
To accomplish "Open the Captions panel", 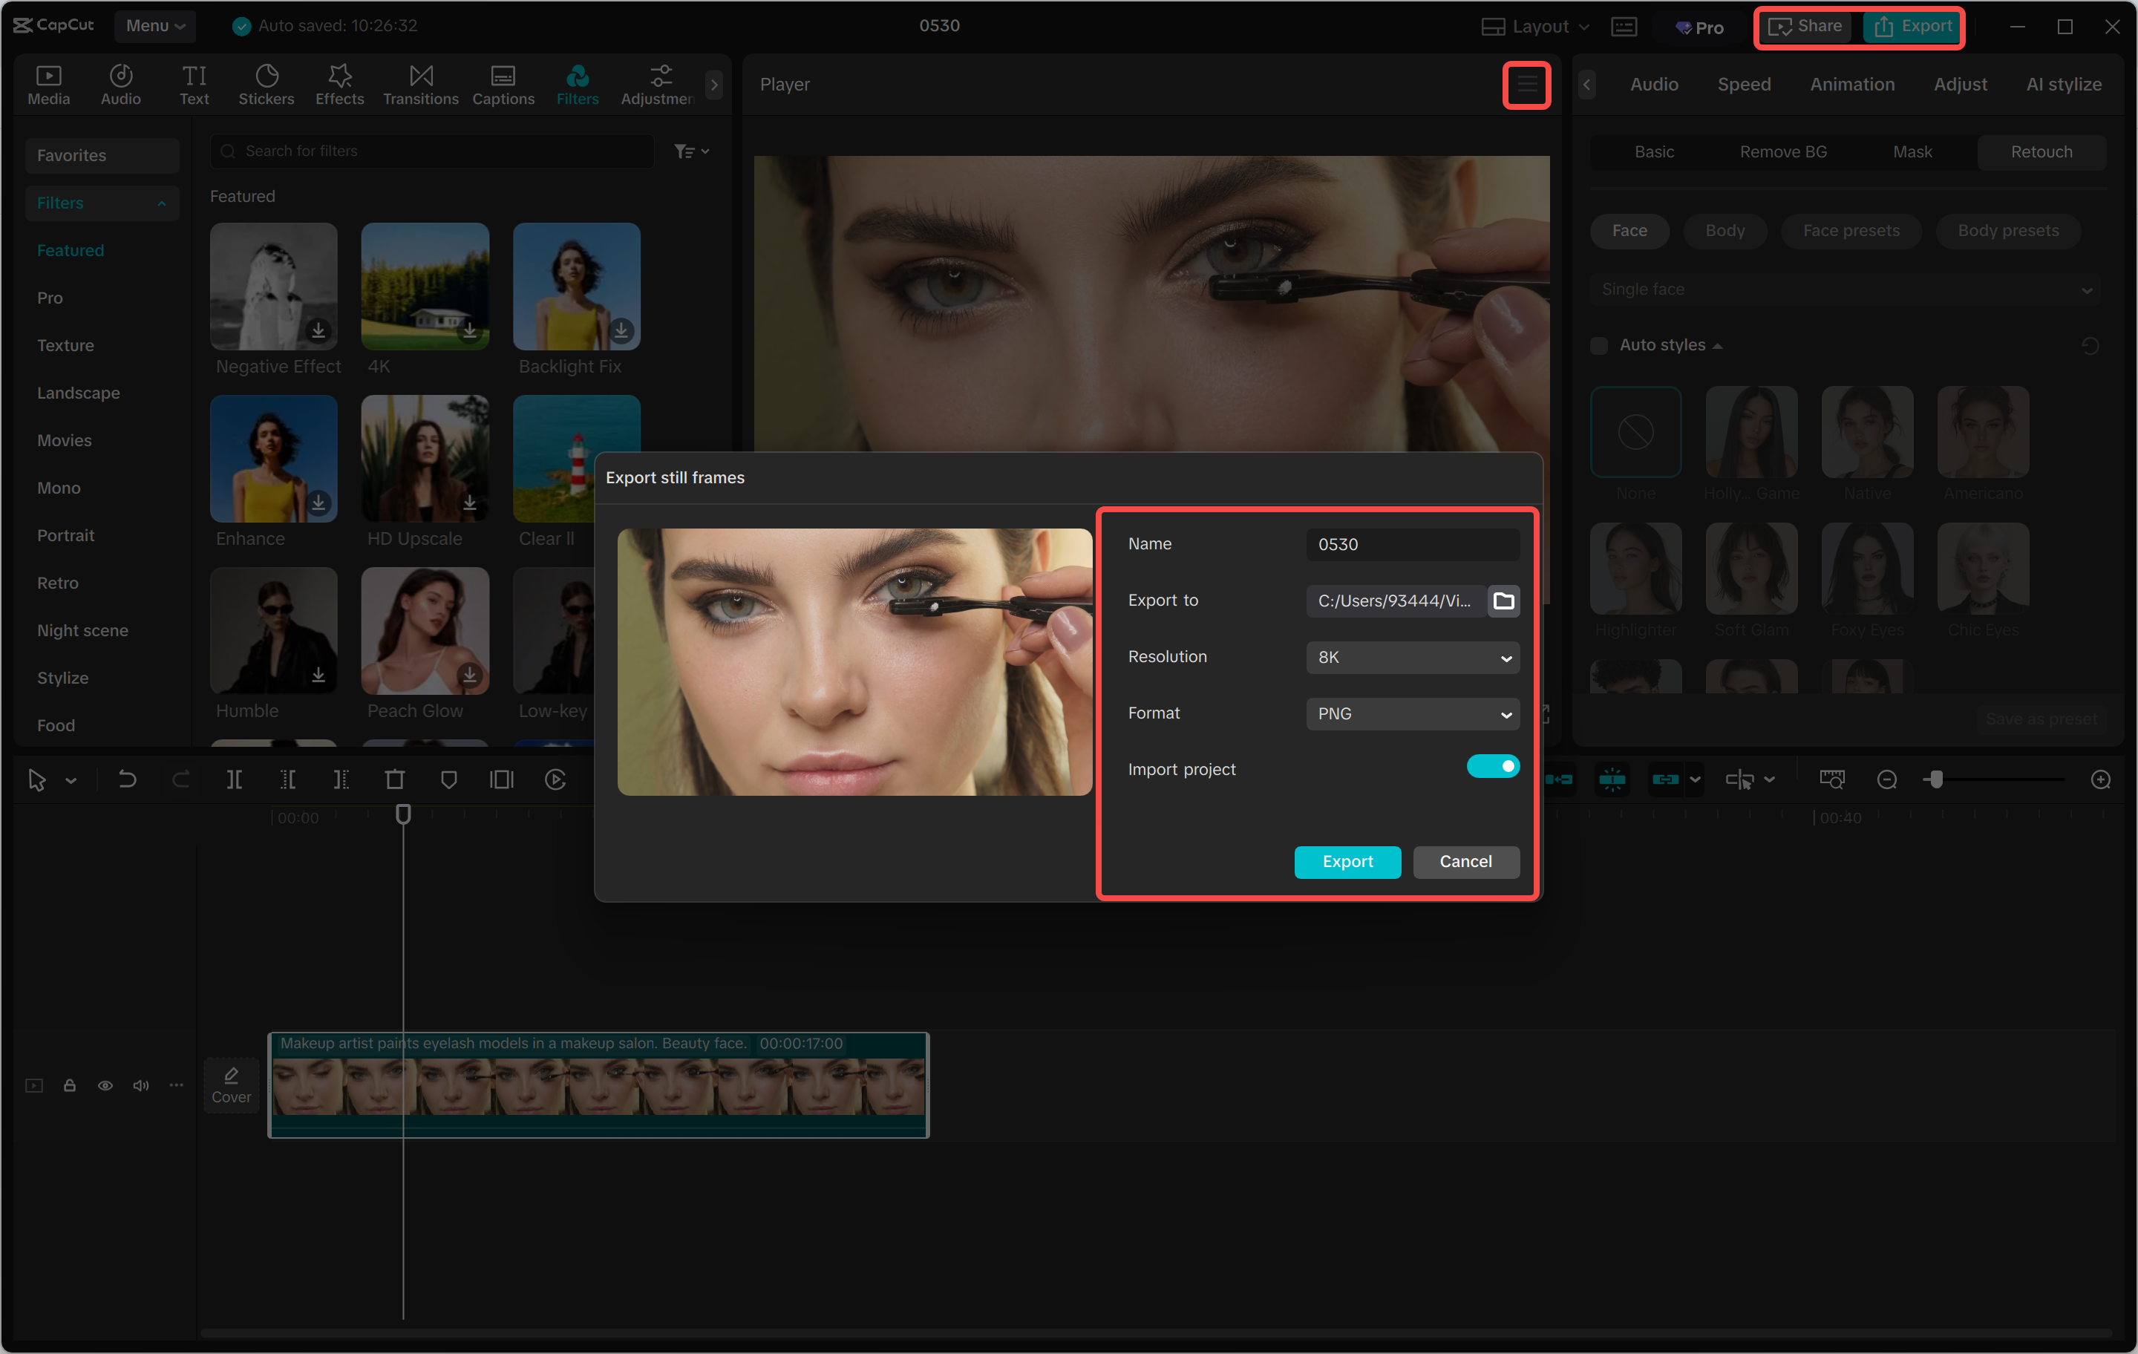I will (503, 85).
